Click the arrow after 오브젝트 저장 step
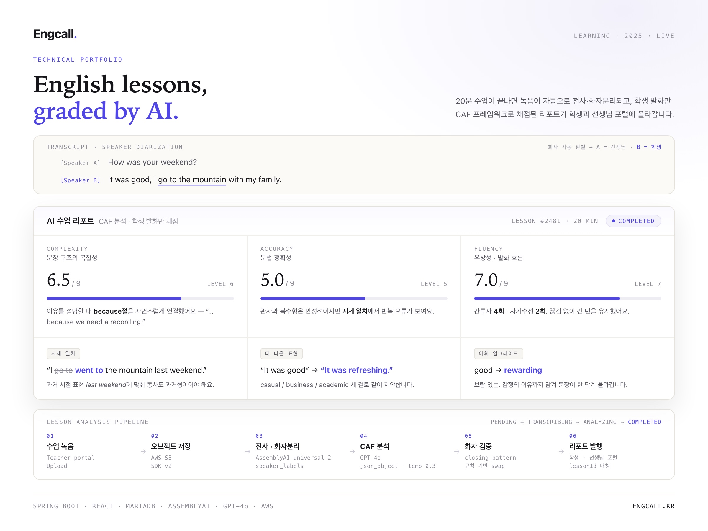This screenshot has height=531, width=708. [x=248, y=451]
